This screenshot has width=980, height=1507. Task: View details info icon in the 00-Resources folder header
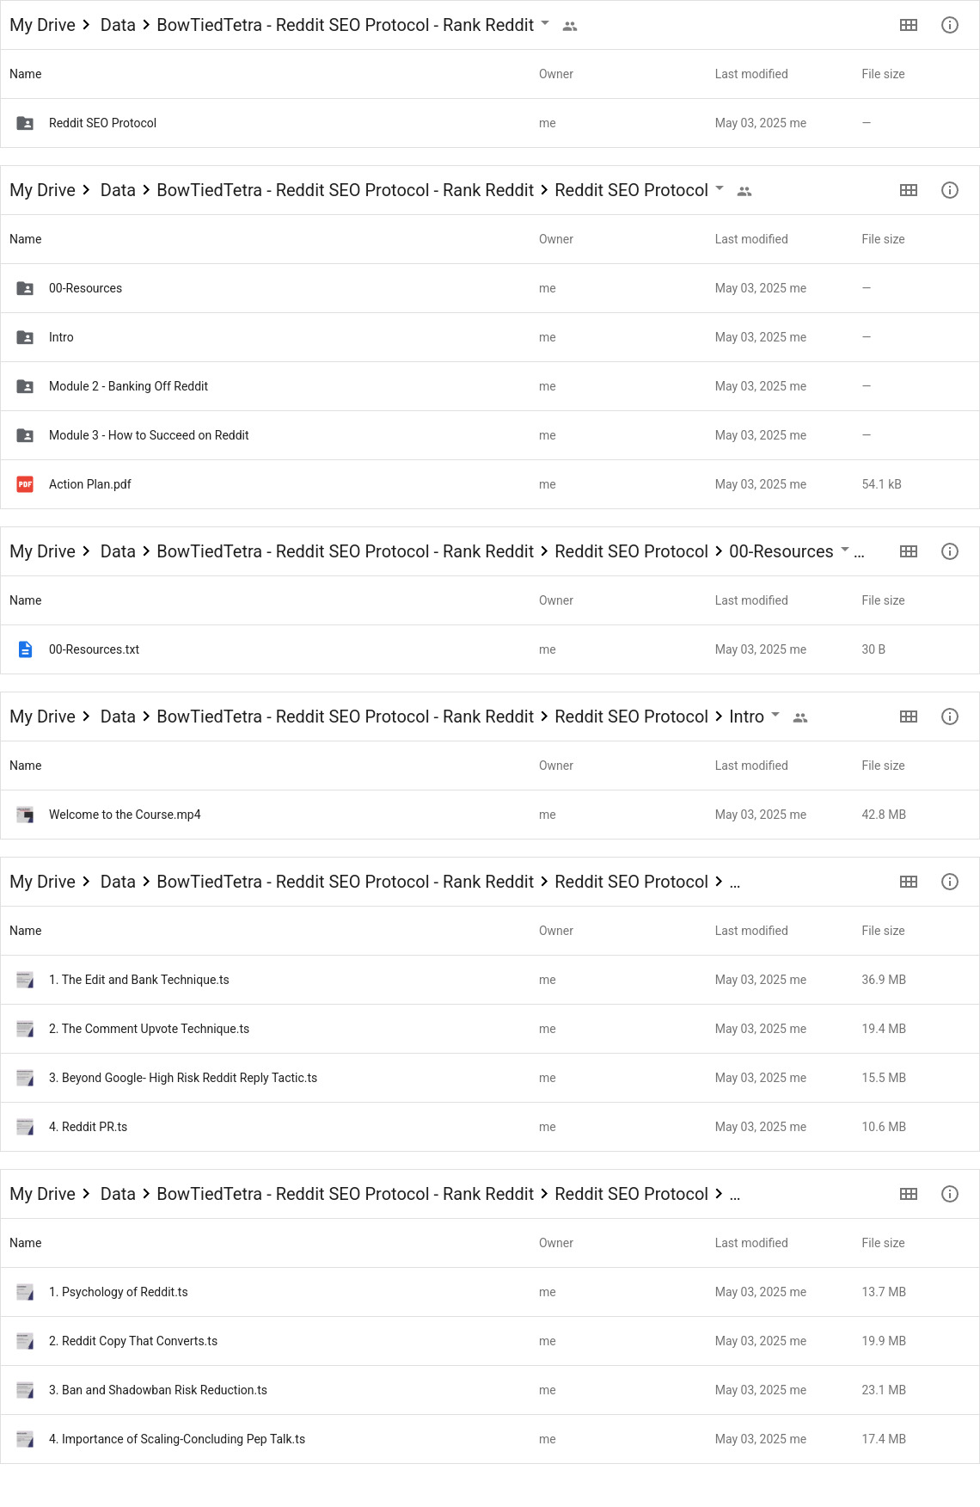pos(950,551)
